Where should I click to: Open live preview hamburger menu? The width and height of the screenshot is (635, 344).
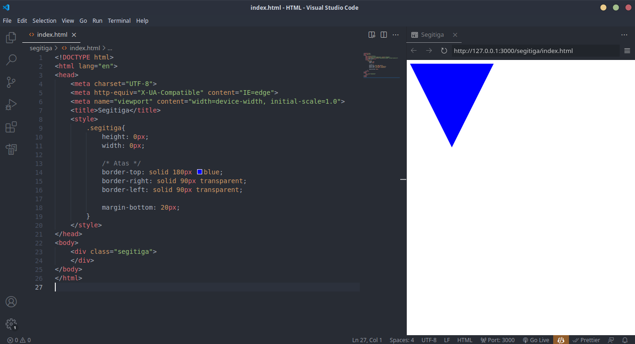coord(627,51)
